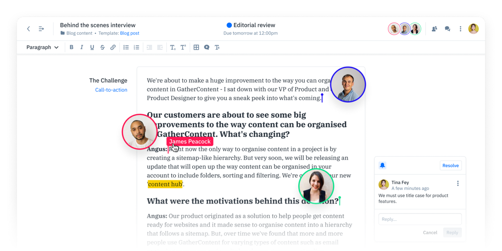
Task: Toggle bold formatting in the toolbar
Action: 71,47
